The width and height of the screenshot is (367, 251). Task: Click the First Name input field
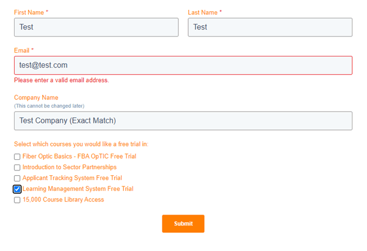(96, 27)
